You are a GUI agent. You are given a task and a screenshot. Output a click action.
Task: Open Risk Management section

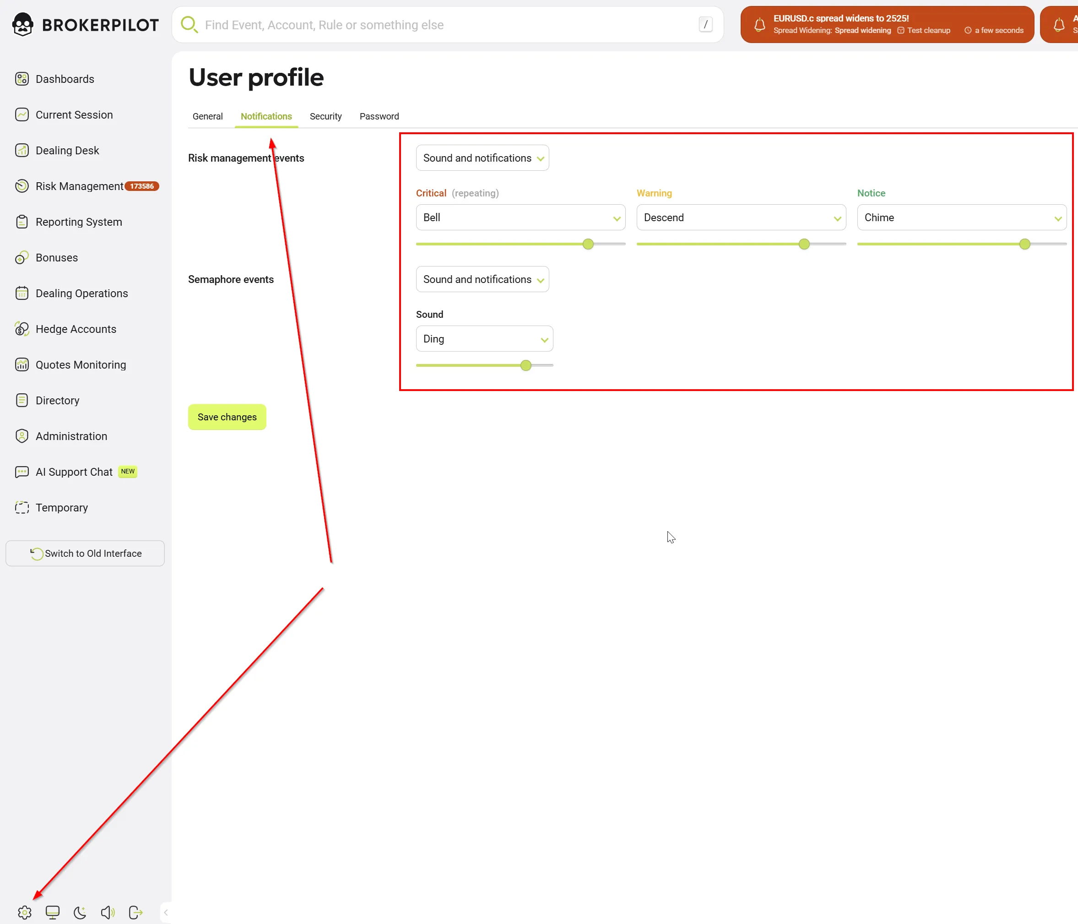79,186
